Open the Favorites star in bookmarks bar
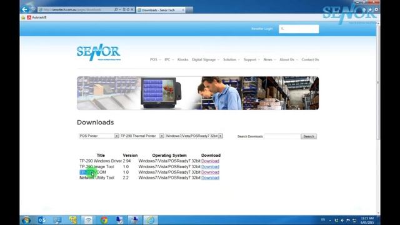Viewport: 400px width, 225px height. [23, 17]
